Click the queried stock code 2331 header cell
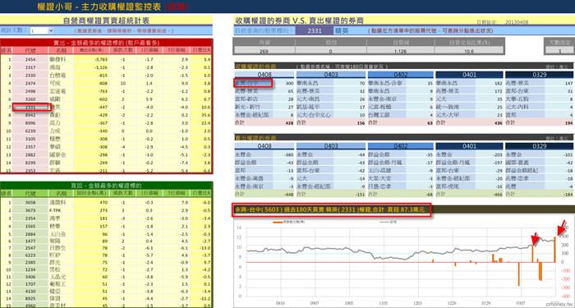 click(315, 31)
